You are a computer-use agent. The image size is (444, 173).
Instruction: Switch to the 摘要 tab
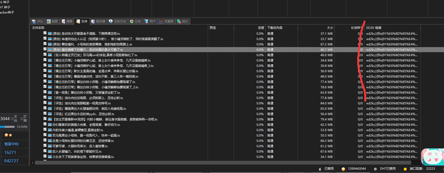pos(67,21)
